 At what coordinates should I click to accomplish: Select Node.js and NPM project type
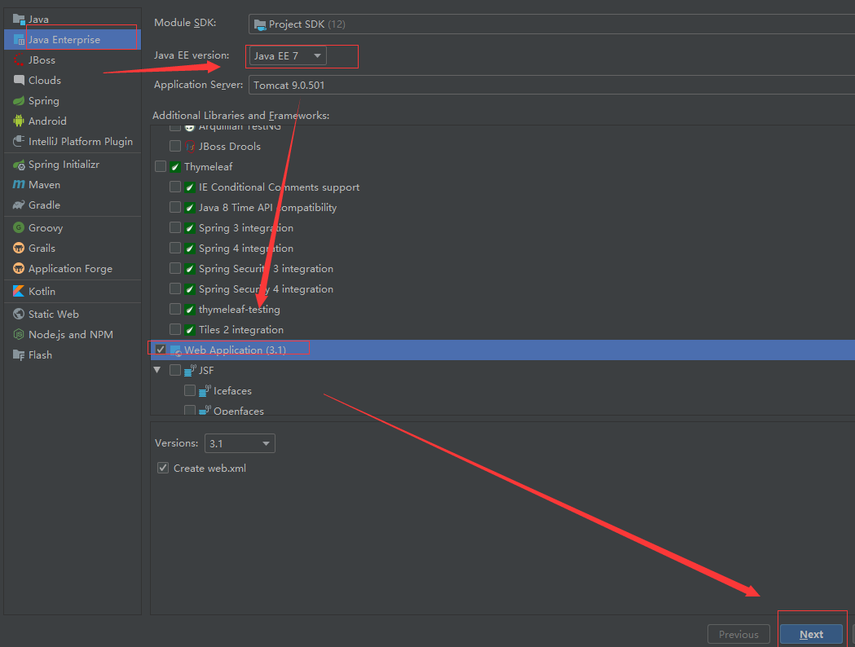73,335
